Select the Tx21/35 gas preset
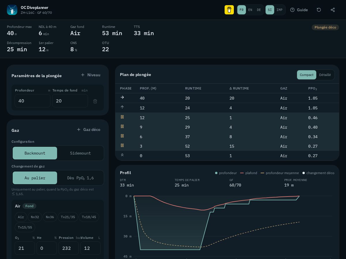This screenshot has width=346, height=259. tap(68, 217)
